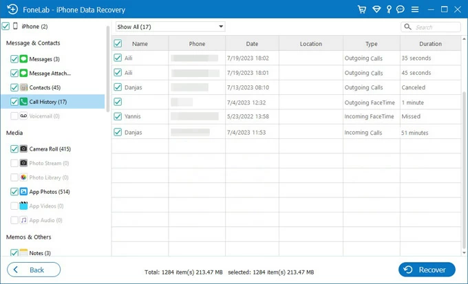Click the green Messages icon in the sidebar
Viewport: 468px width, 284px height.
coord(24,59)
